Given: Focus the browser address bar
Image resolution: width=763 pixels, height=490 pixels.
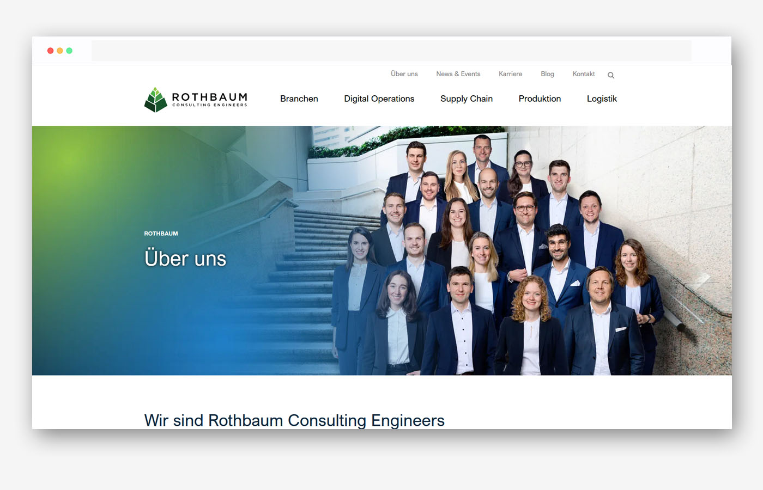Looking at the screenshot, I should coord(391,51).
